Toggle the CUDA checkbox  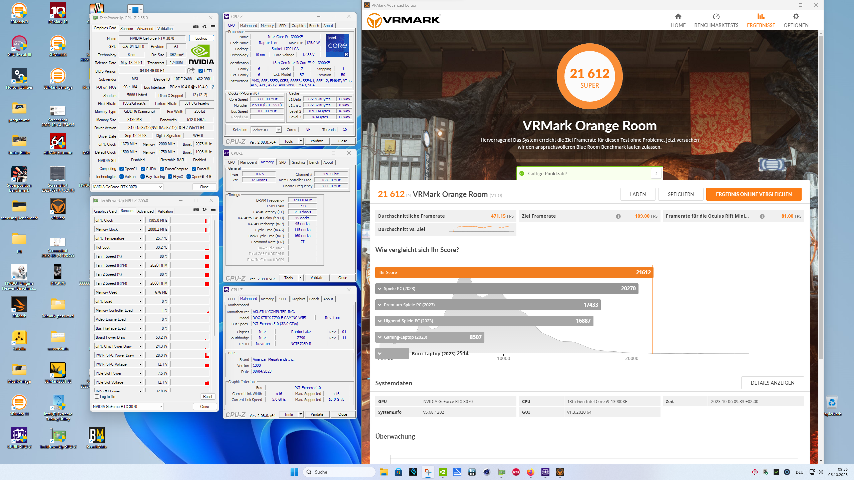(x=143, y=169)
